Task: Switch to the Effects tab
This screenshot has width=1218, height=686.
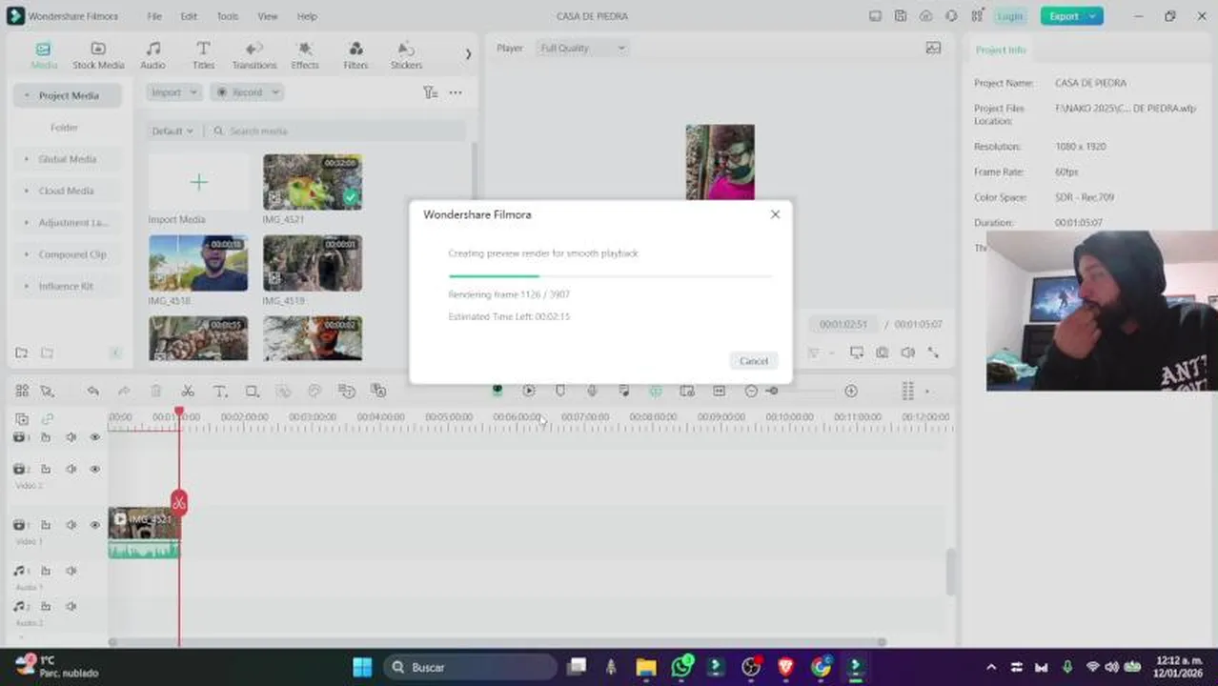Action: coord(305,55)
